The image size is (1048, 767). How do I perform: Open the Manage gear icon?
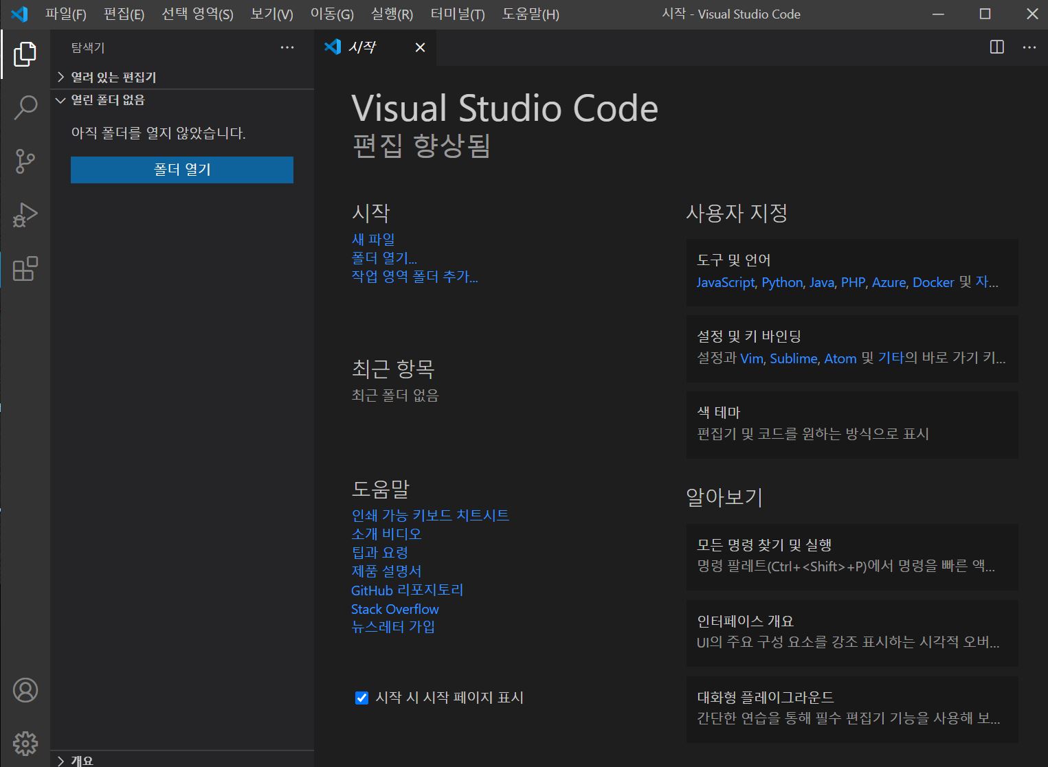[x=25, y=744]
